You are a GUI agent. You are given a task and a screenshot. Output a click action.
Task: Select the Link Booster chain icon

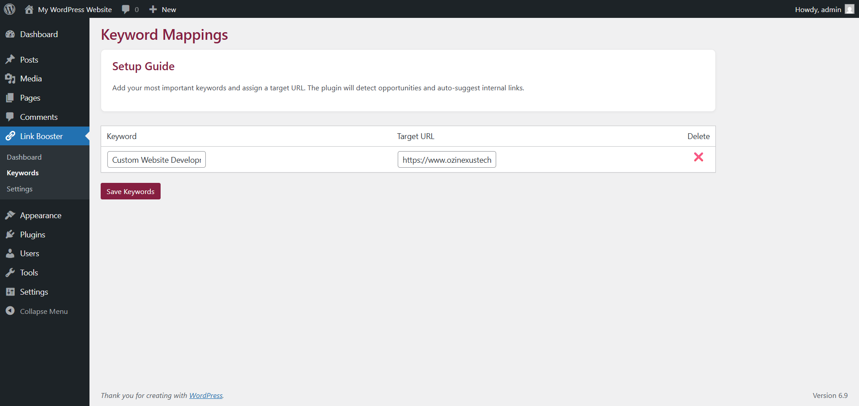(11, 136)
